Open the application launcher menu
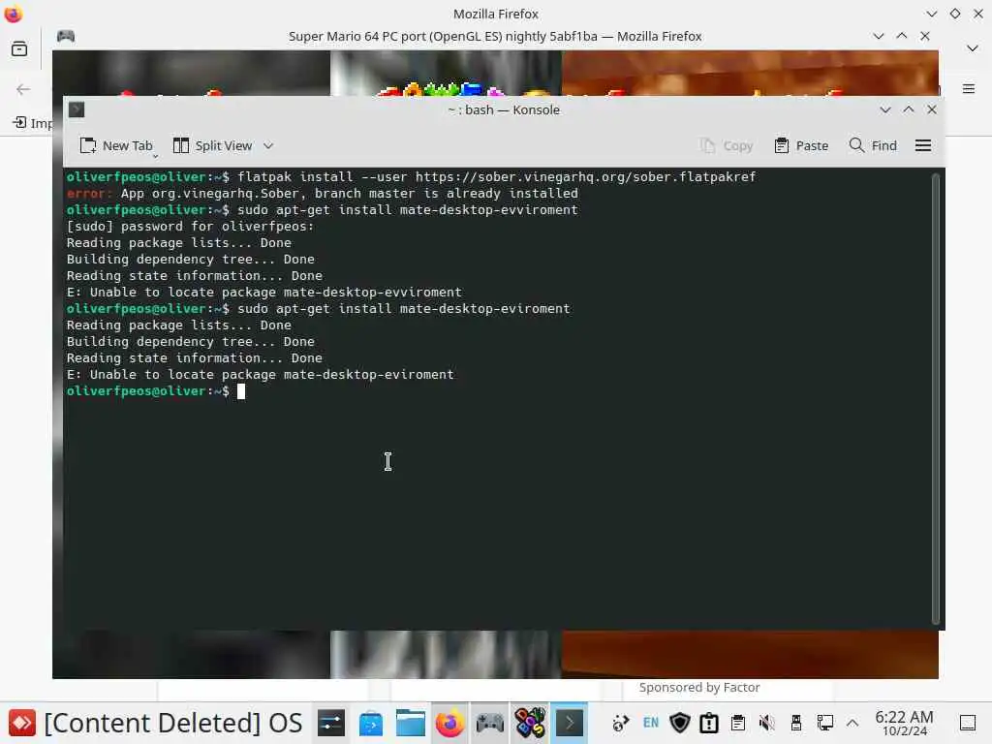The width and height of the screenshot is (992, 744). pos(21,723)
